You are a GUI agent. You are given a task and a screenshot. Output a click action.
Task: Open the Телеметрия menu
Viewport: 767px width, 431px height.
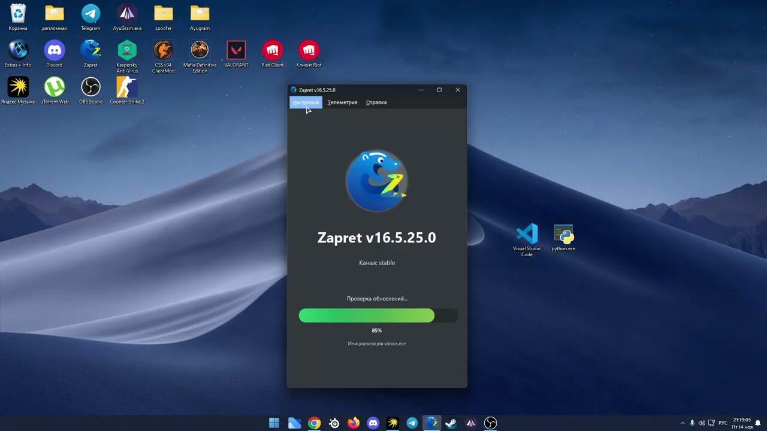click(x=342, y=102)
